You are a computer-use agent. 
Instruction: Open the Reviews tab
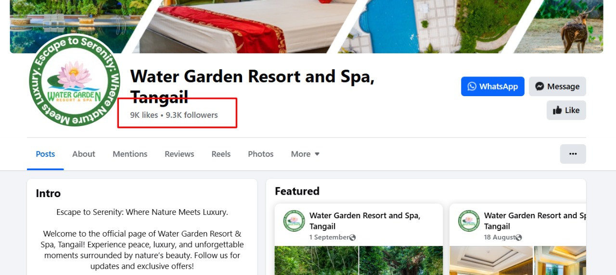click(x=180, y=154)
